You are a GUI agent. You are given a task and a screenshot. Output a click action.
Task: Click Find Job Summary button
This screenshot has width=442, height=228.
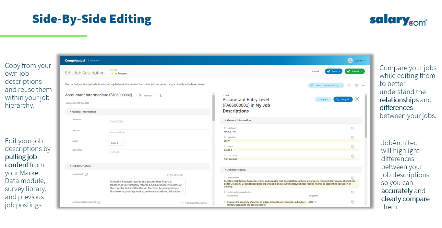click(175, 175)
